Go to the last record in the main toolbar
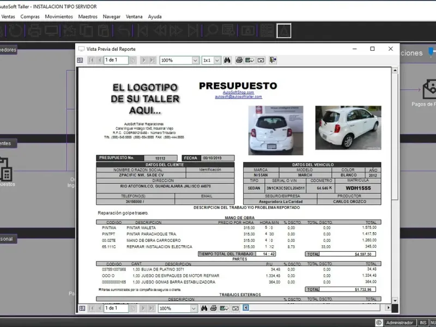Viewport: 436px width, 327px height. pyautogui.click(x=193, y=31)
